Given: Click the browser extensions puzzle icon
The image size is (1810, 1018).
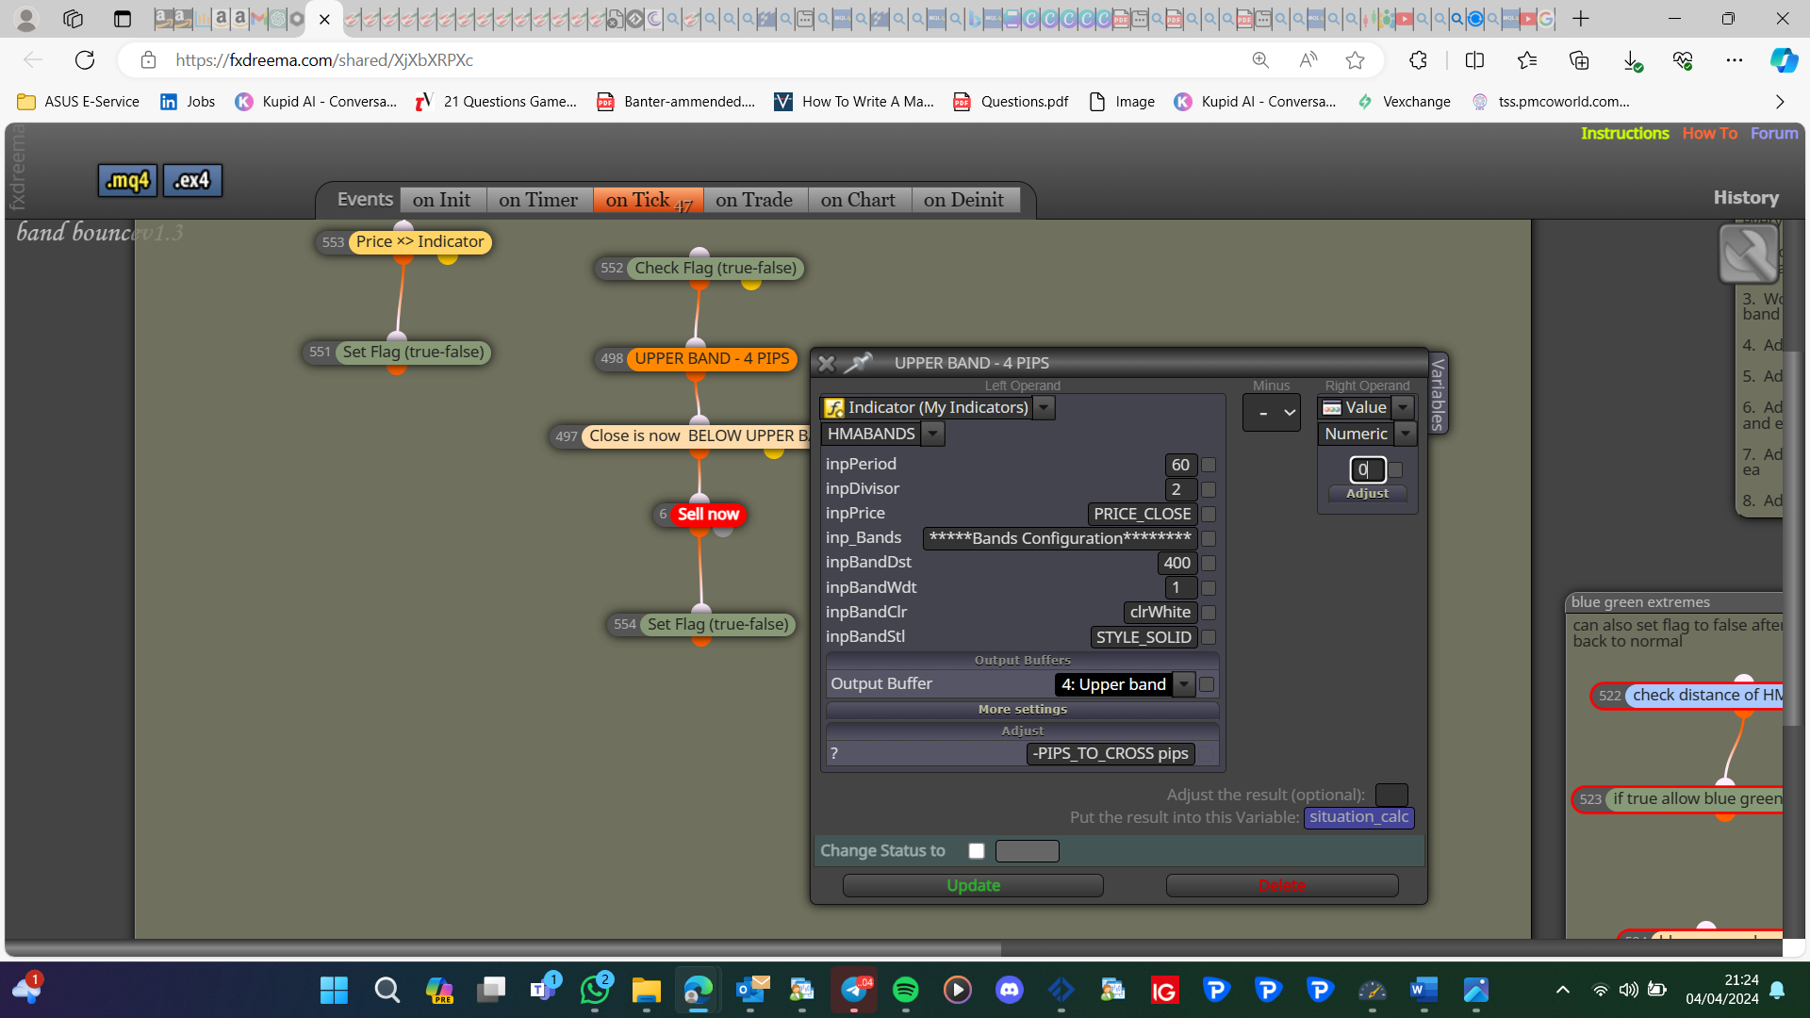Looking at the screenshot, I should (x=1418, y=60).
